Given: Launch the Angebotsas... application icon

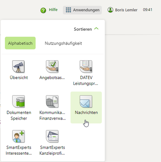Looking at the screenshot, I should (x=52, y=67).
